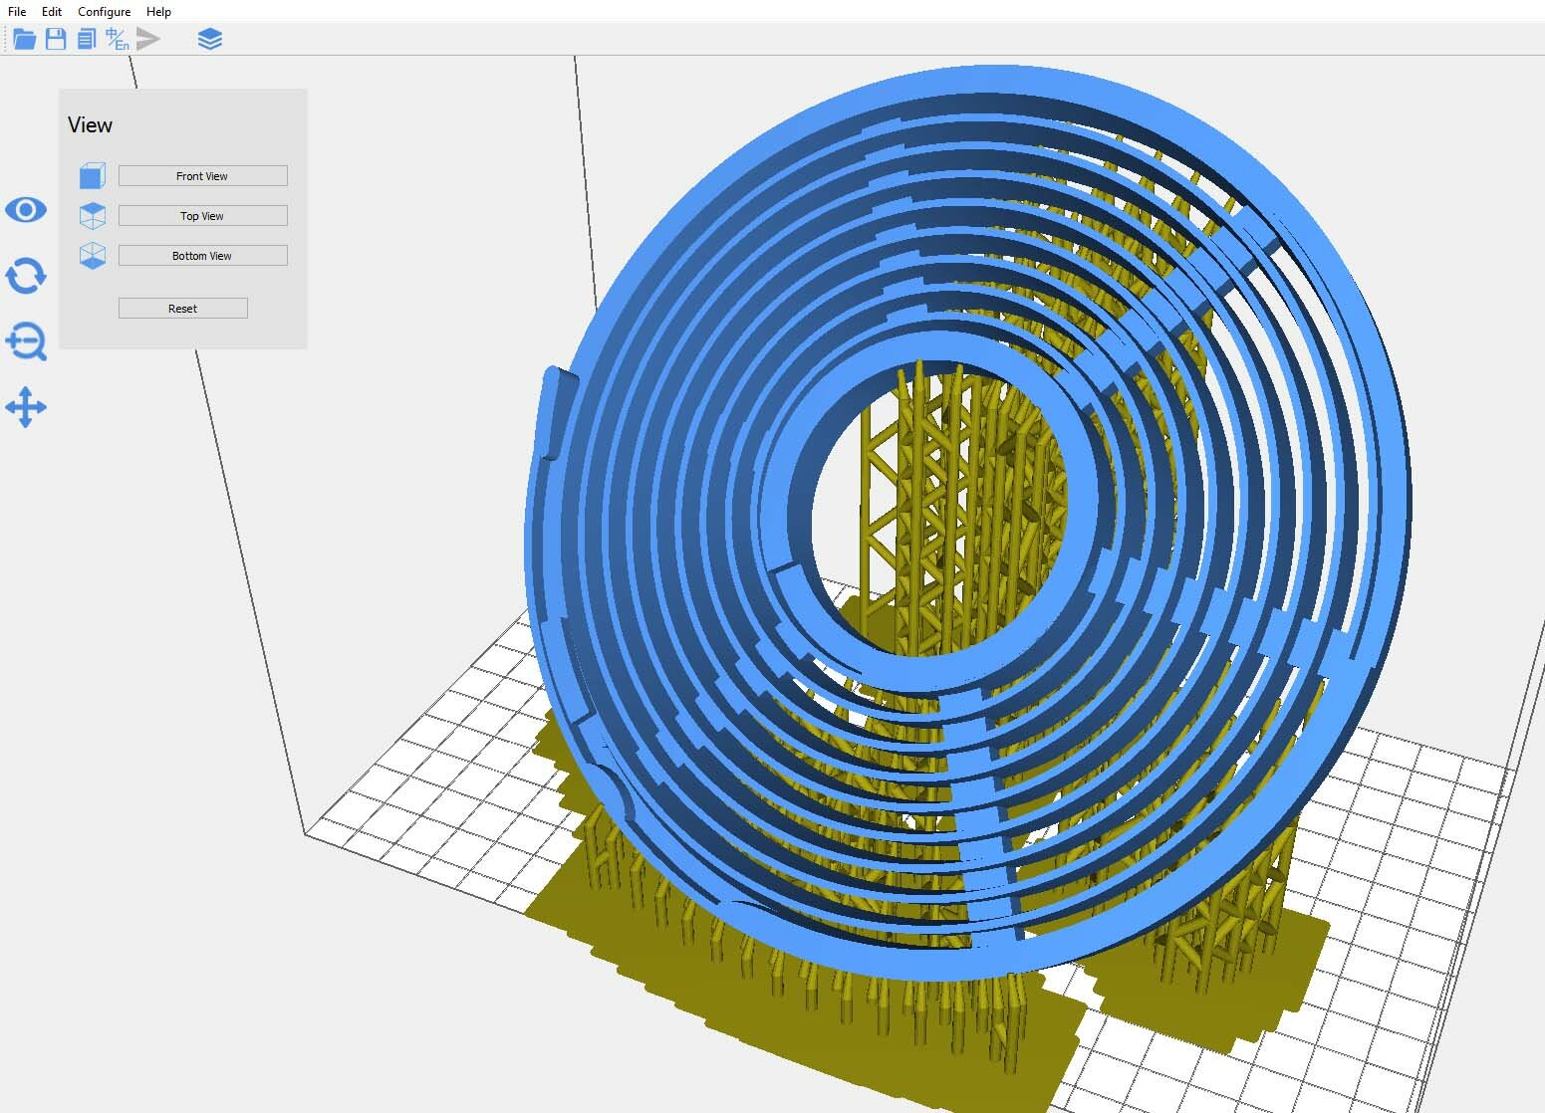Click the save floppy disk icon
The width and height of the screenshot is (1545, 1113).
[56, 39]
